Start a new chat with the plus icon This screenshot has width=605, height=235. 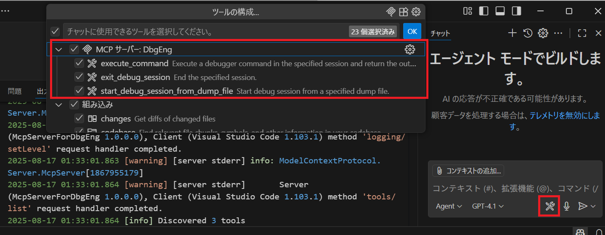pyautogui.click(x=512, y=33)
